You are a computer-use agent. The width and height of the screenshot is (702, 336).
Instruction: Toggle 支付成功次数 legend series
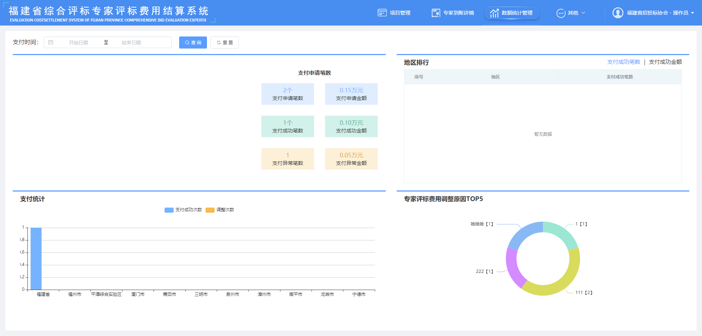pyautogui.click(x=183, y=210)
